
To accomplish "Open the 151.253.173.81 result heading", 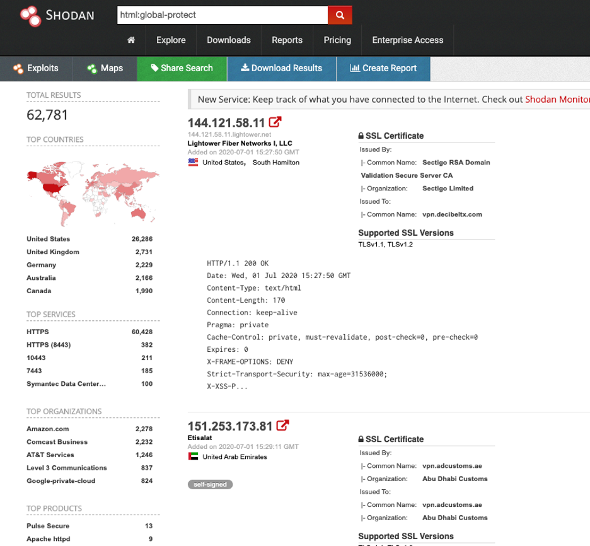I will pyautogui.click(x=230, y=426).
